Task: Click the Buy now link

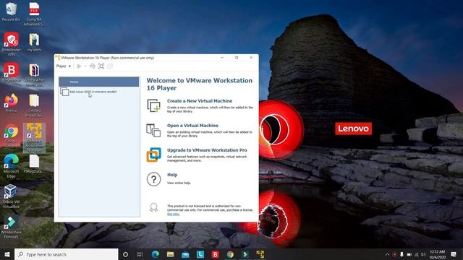Action: [174, 214]
